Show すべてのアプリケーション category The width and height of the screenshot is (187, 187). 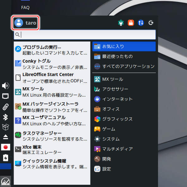pos(124,66)
